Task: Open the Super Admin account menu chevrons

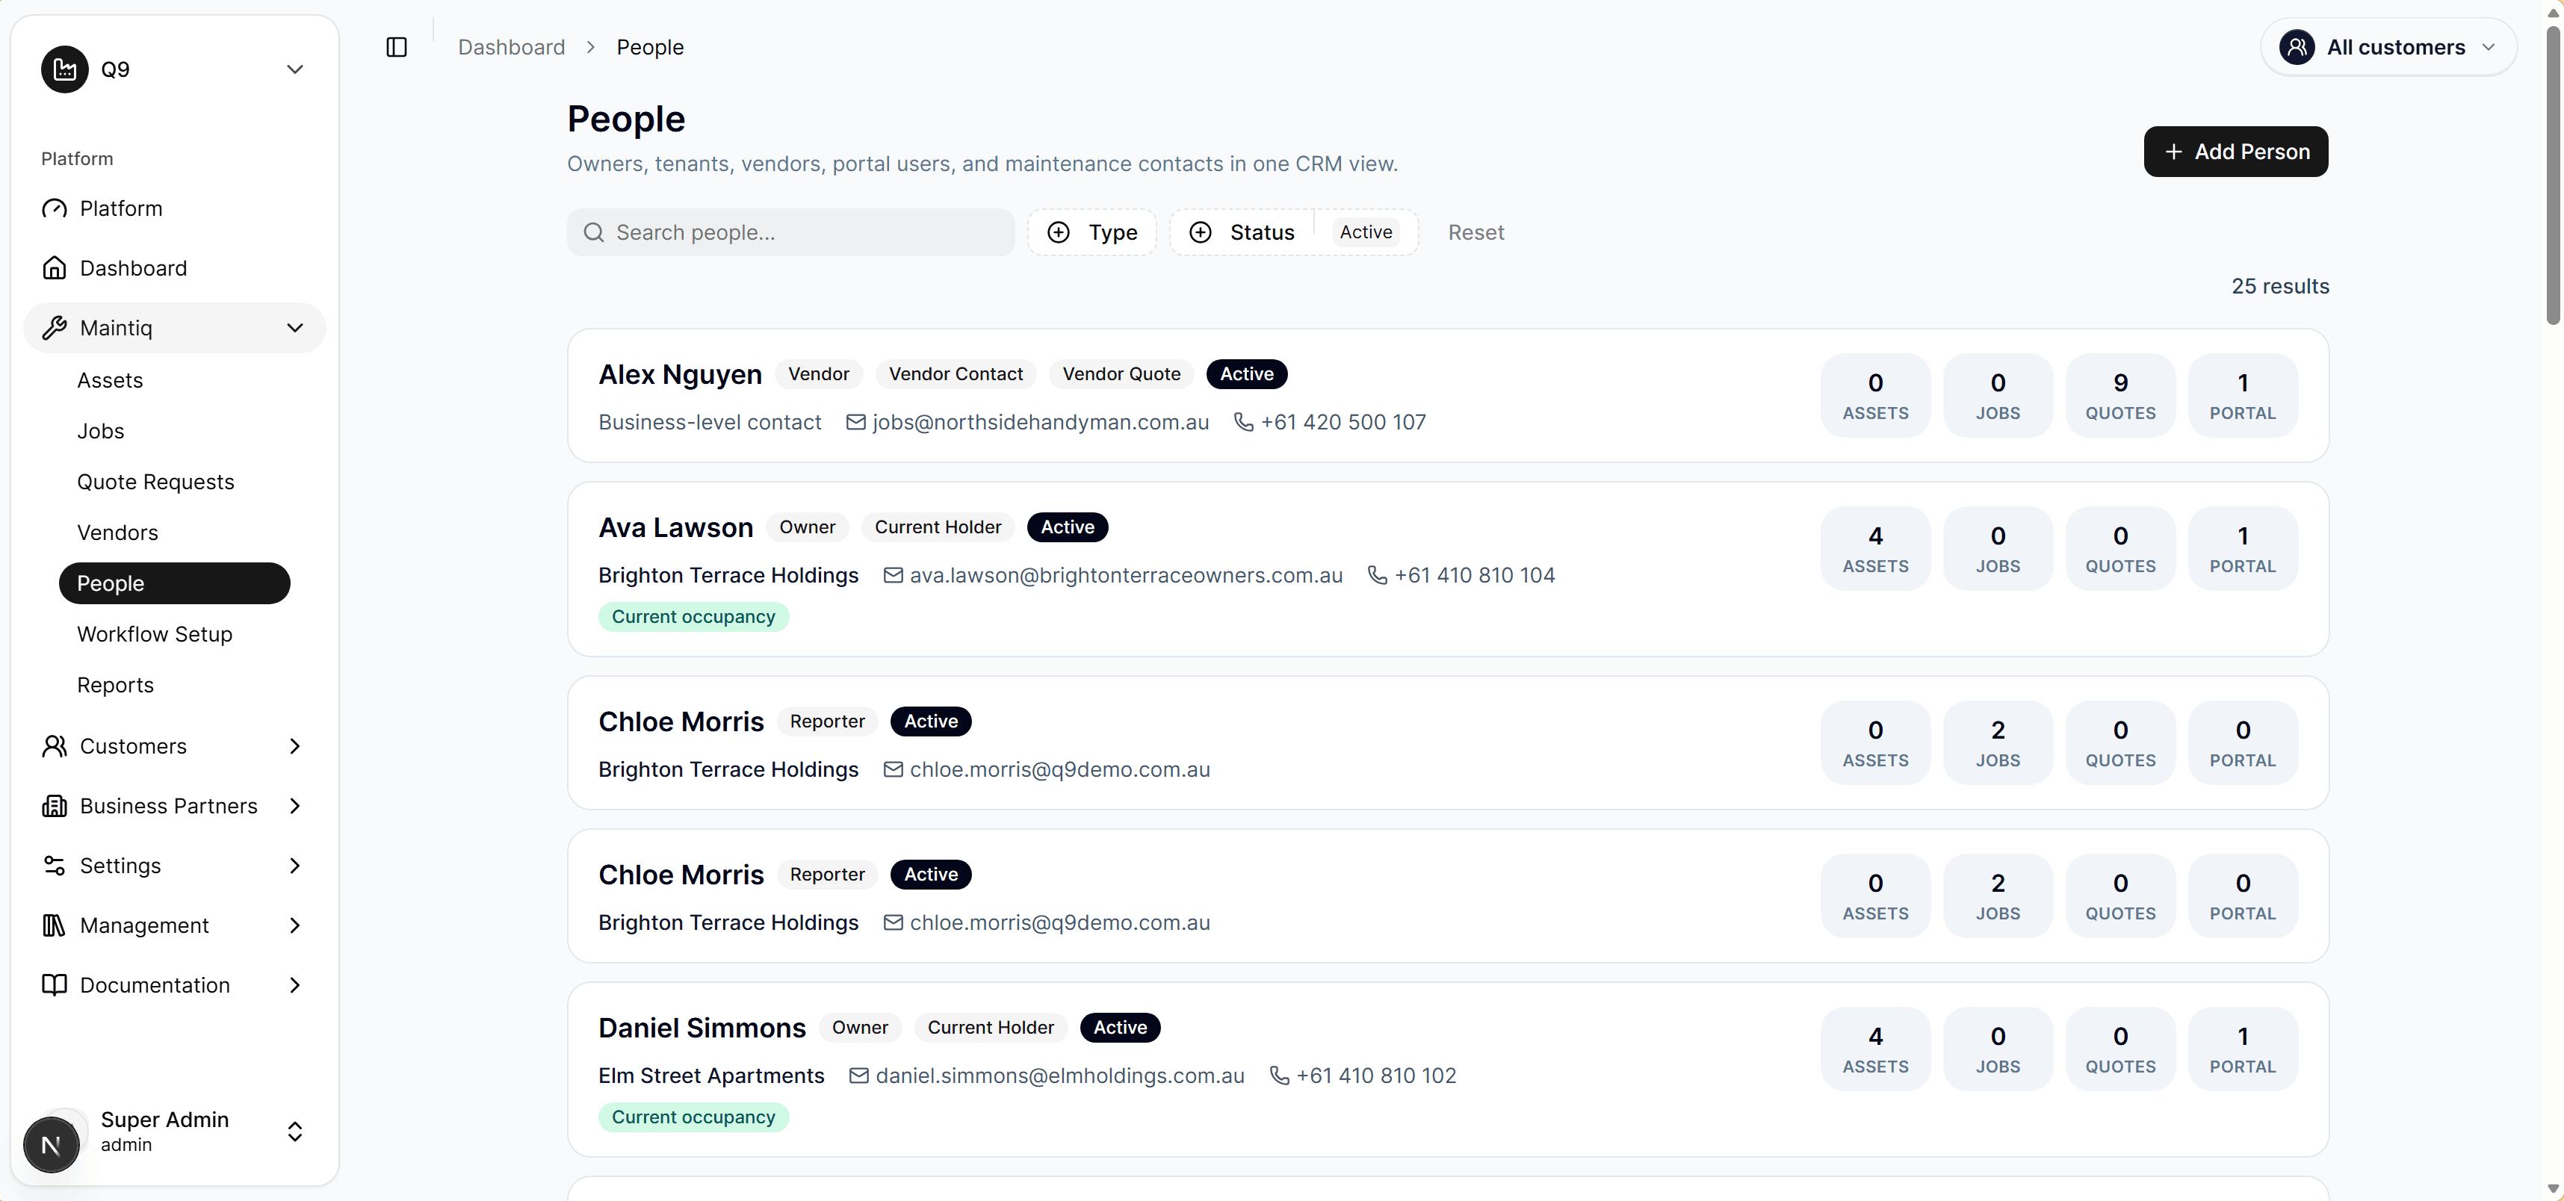Action: click(x=294, y=1132)
